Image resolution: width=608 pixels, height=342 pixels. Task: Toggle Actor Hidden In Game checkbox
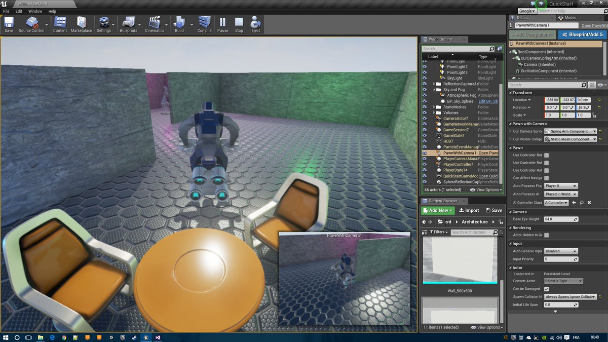coord(546,235)
